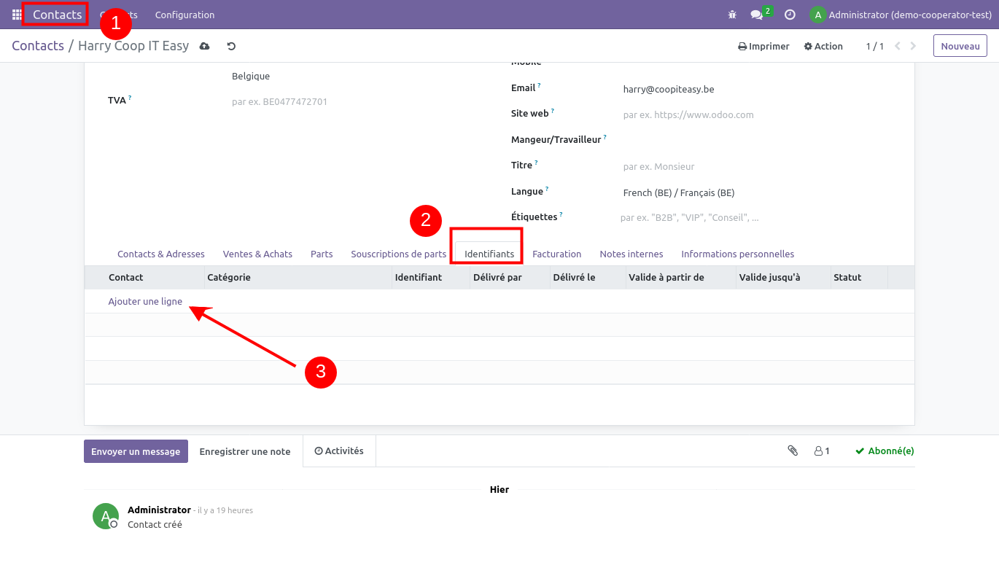Switch to the Souscriptions de parts tab

pos(398,254)
